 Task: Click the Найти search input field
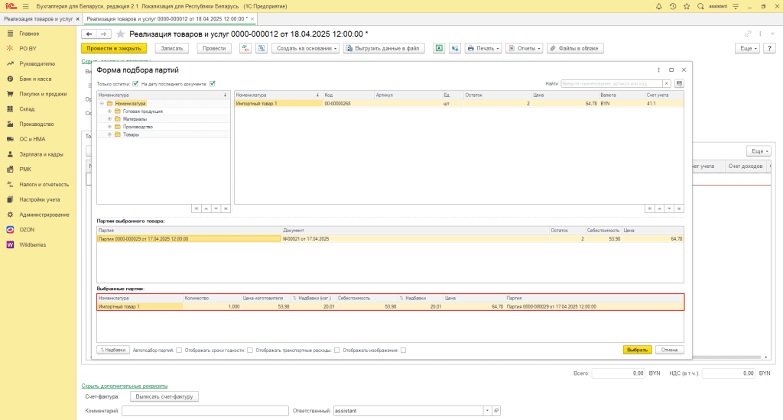(612, 84)
